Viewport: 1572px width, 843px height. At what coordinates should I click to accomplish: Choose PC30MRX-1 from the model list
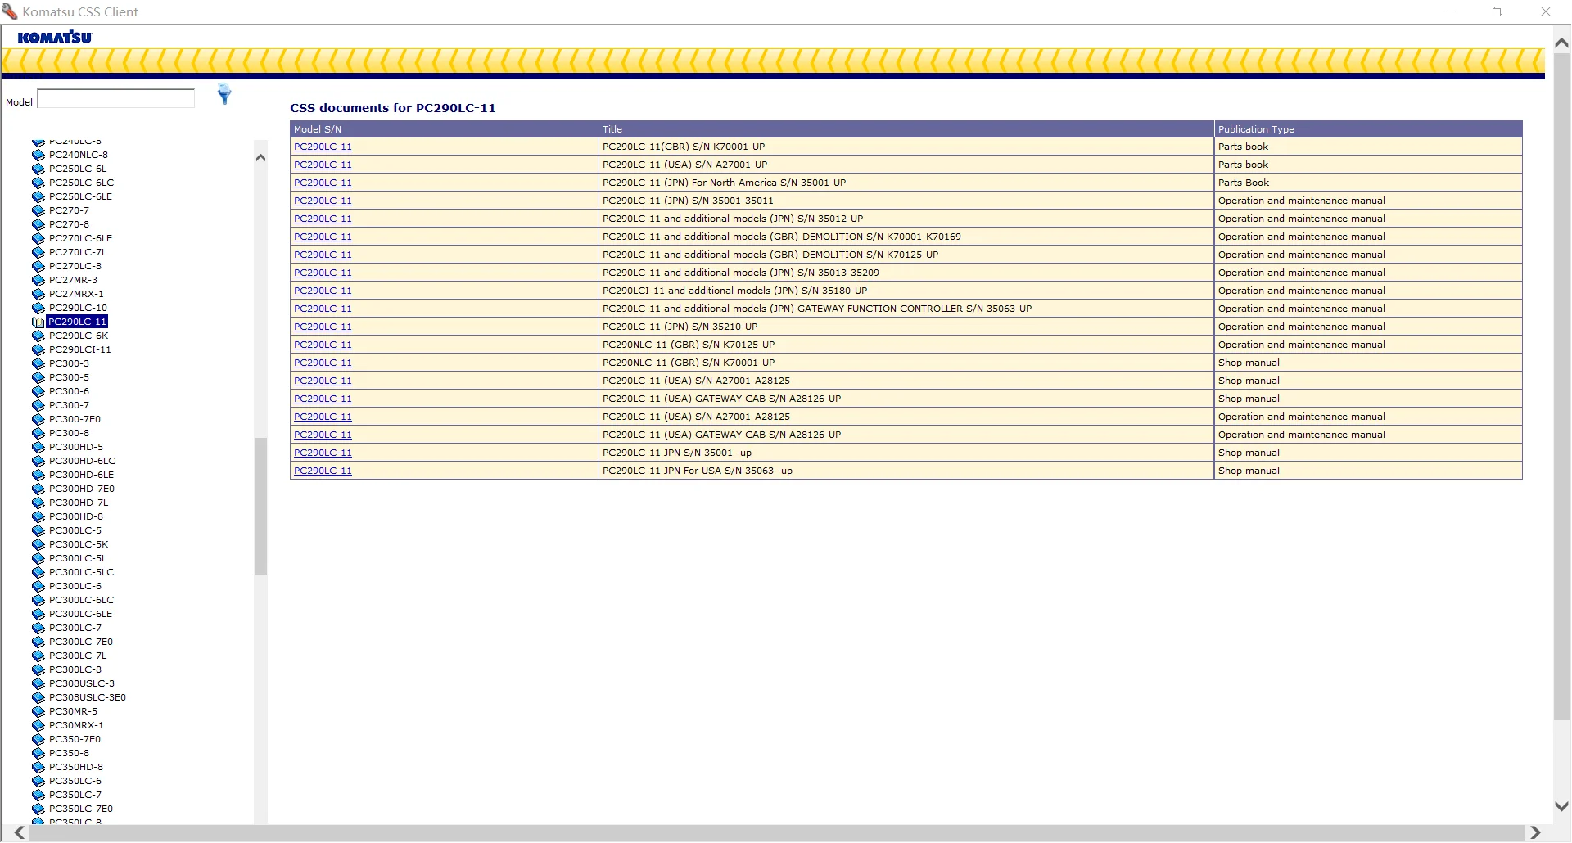coord(76,725)
